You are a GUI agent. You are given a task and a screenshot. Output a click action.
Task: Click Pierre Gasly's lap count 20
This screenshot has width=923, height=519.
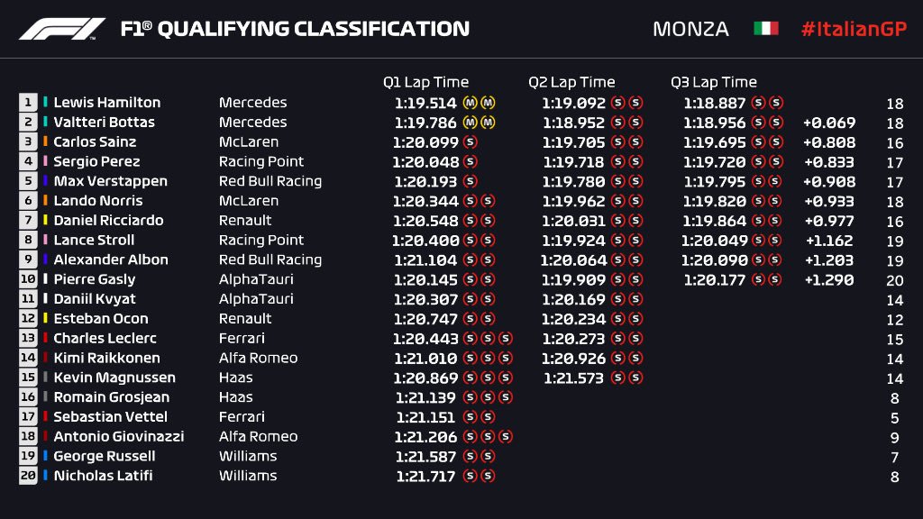tap(895, 281)
